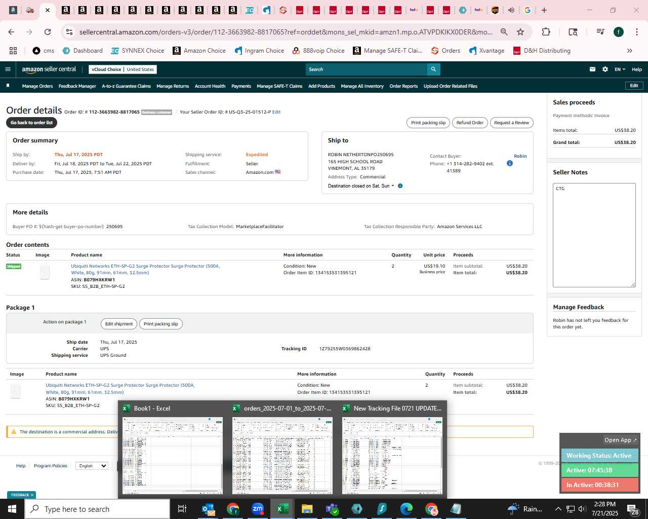This screenshot has height=519, width=648.
Task: Open Manage Orders in the navigation bar
Action: point(37,86)
